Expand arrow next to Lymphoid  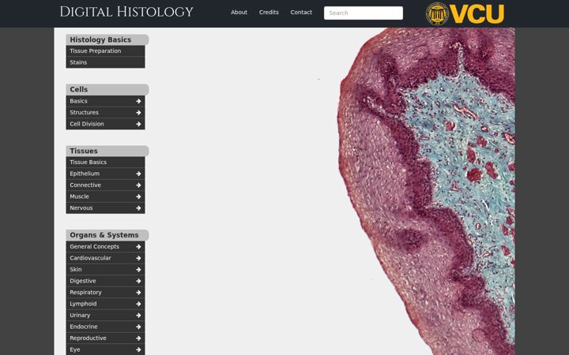[x=138, y=304]
